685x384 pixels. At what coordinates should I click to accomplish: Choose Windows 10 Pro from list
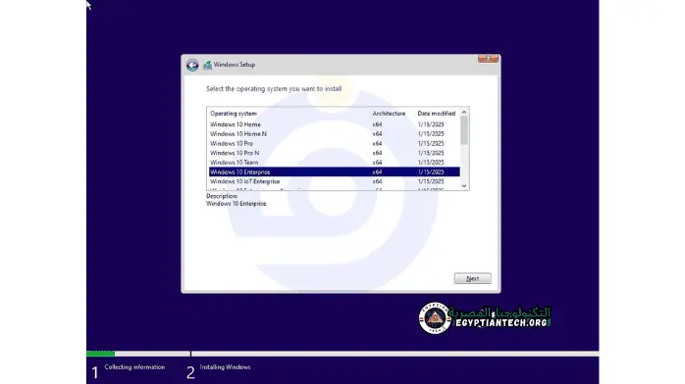click(x=335, y=144)
